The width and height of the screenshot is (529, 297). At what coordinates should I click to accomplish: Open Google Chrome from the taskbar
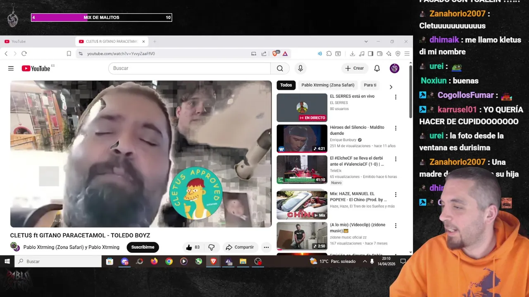click(x=169, y=261)
